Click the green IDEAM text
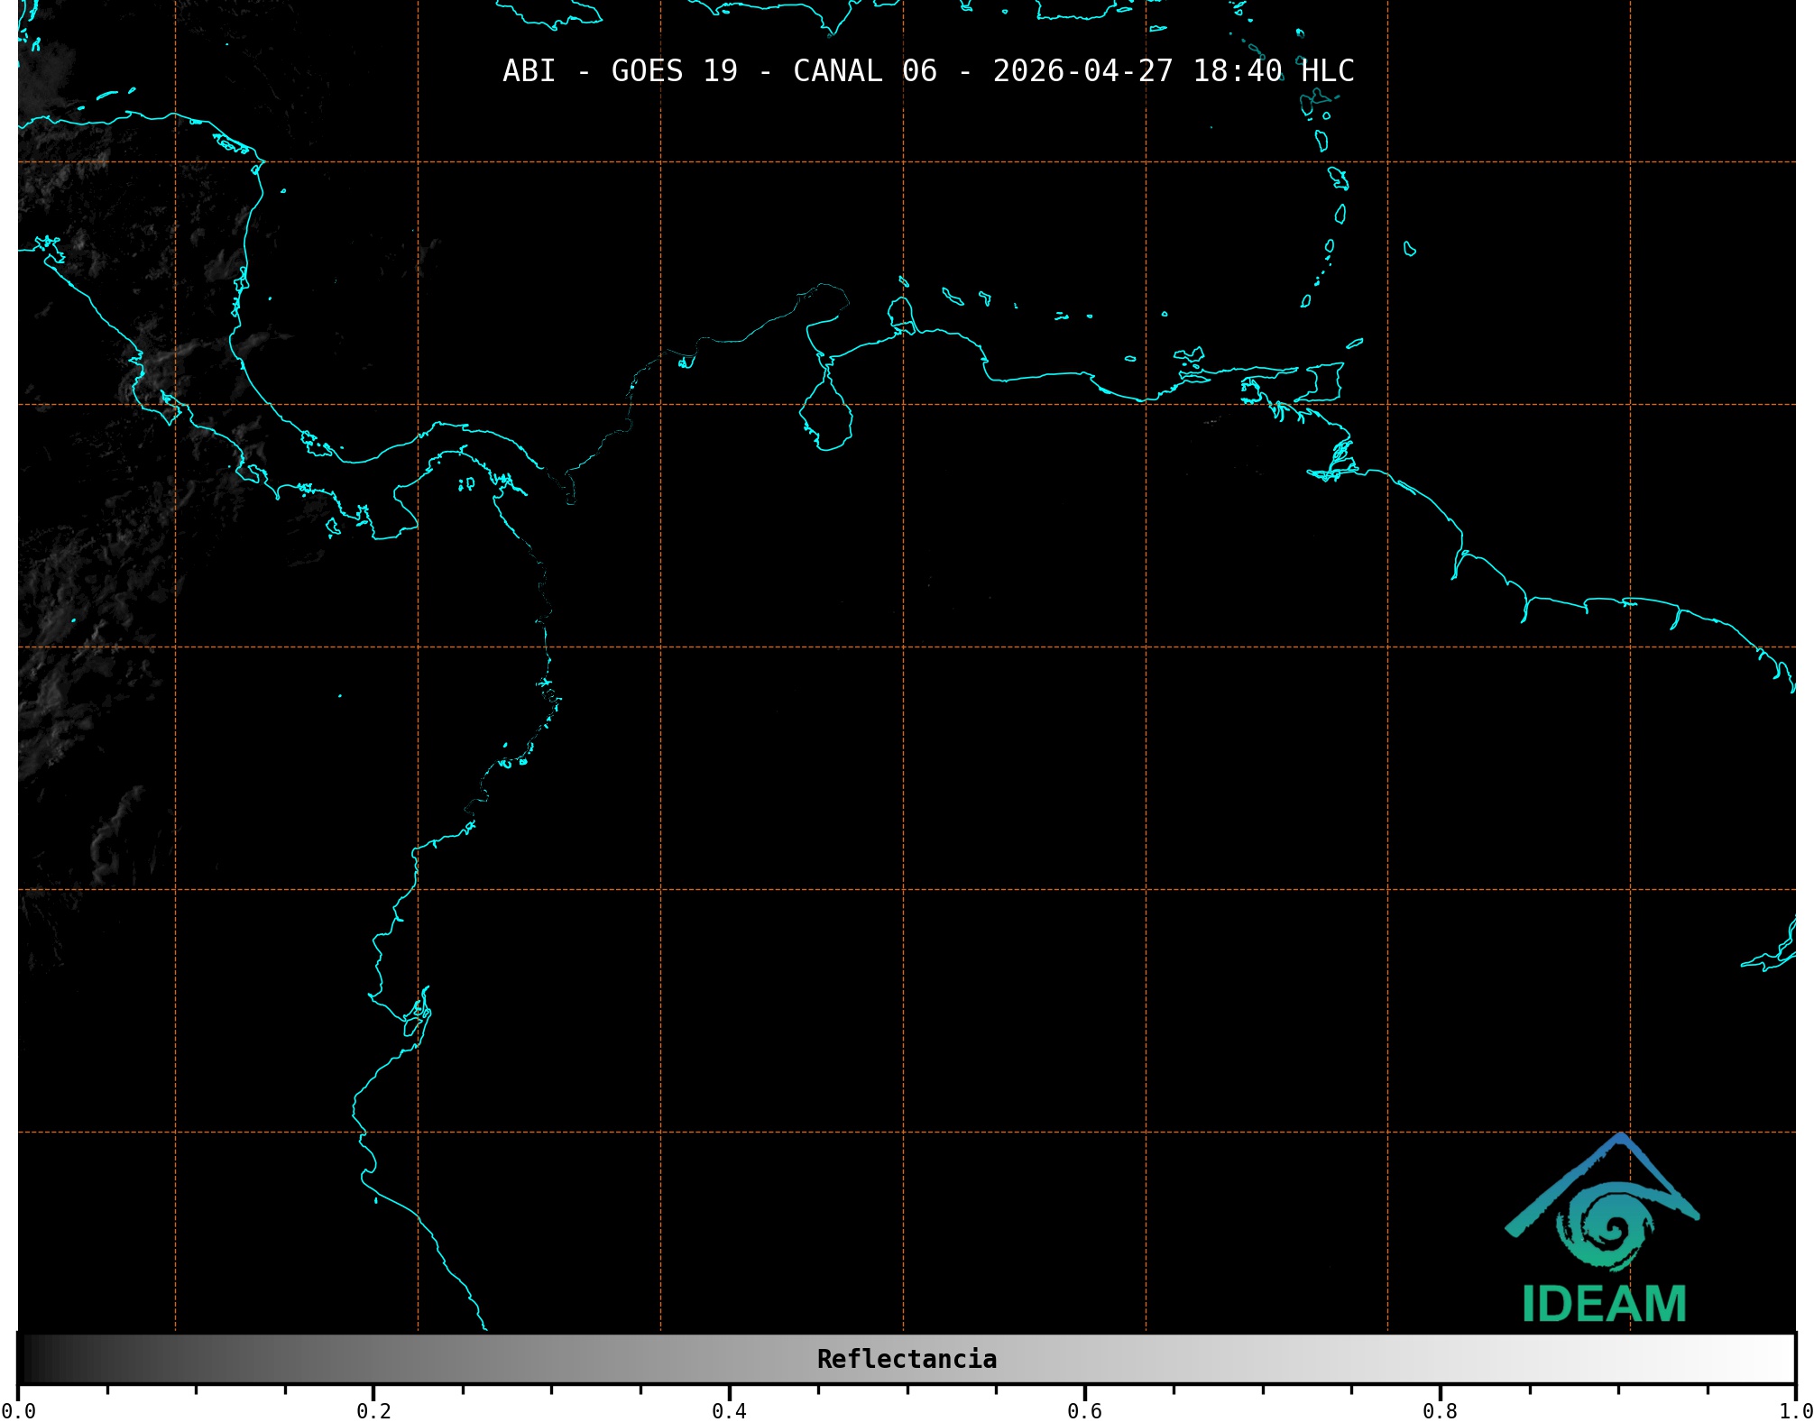Viewport: 1814px width, 1422px height. (x=1604, y=1305)
